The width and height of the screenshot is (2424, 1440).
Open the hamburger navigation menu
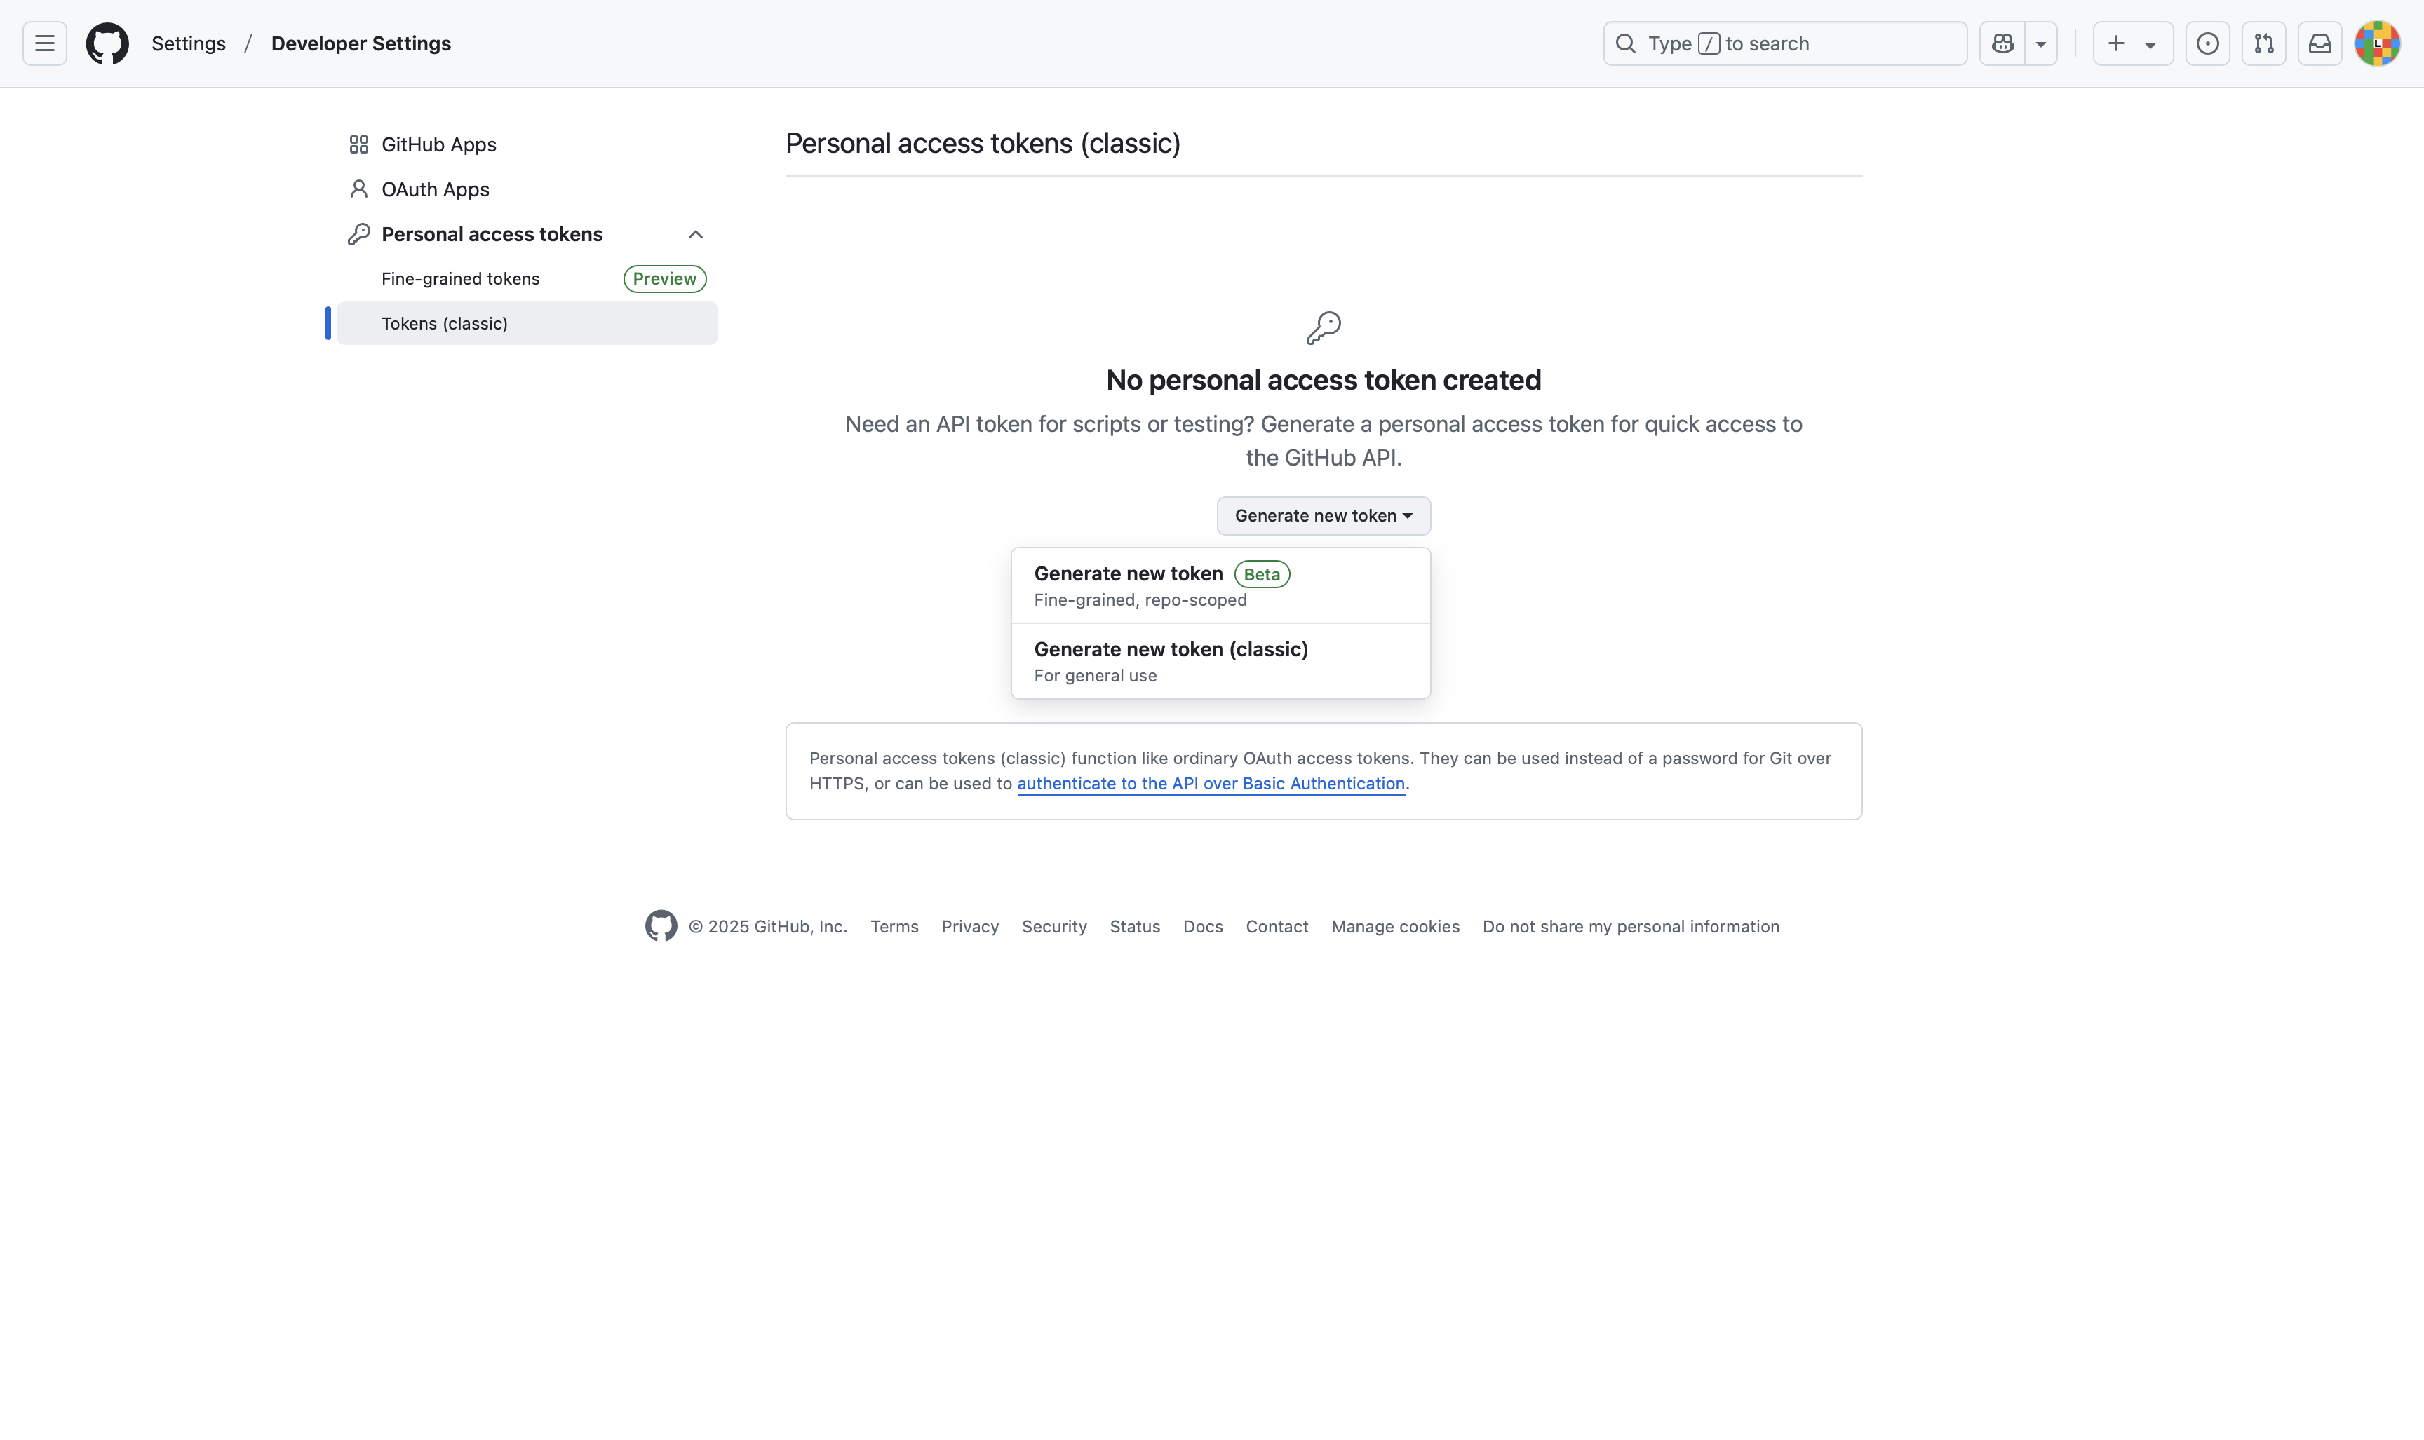click(45, 43)
